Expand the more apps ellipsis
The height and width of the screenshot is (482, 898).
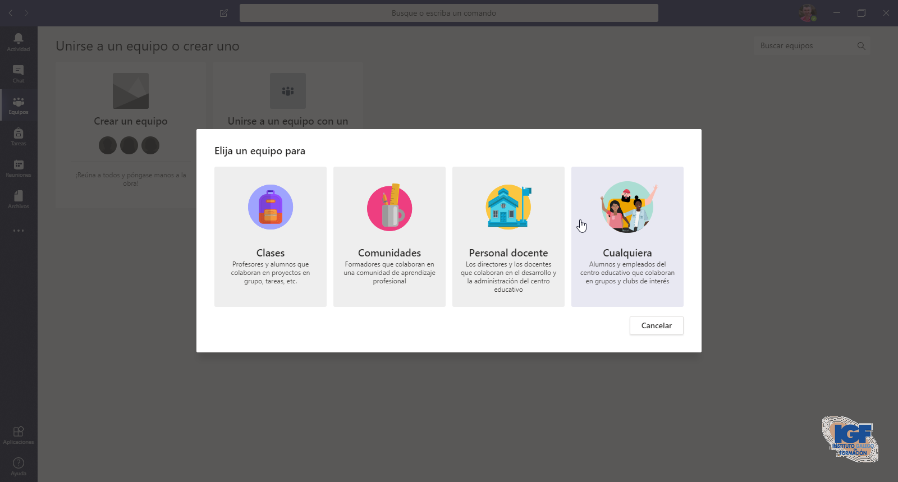(19, 231)
